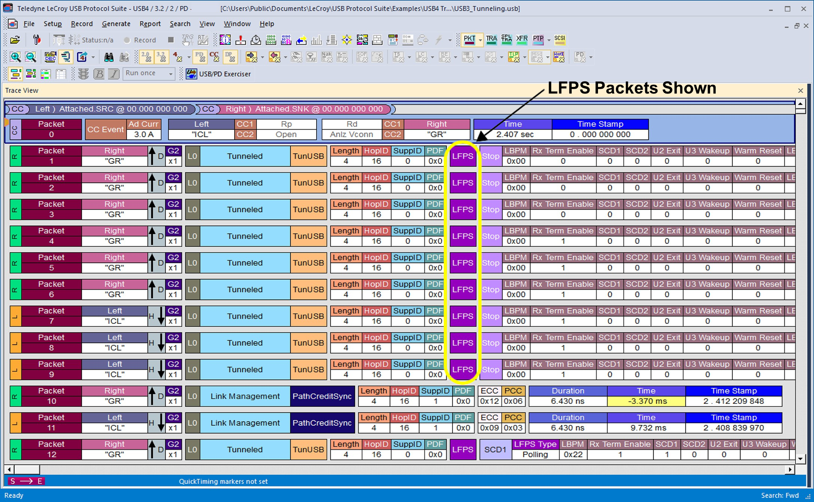The image size is (814, 502).
Task: Open the Find binoculars tool
Action: click(x=109, y=57)
